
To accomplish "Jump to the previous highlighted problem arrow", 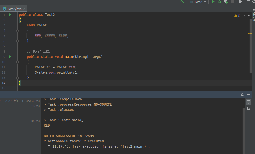I will point(244,15).
